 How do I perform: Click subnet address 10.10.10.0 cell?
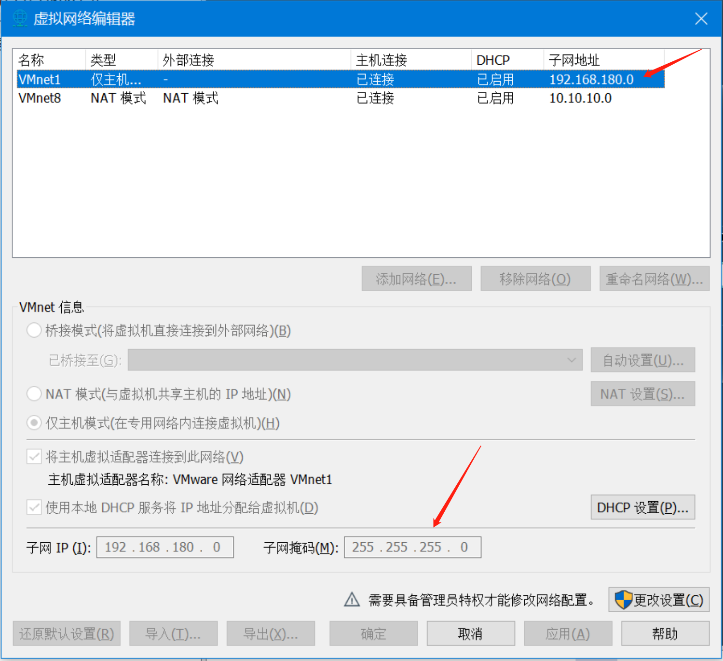580,98
